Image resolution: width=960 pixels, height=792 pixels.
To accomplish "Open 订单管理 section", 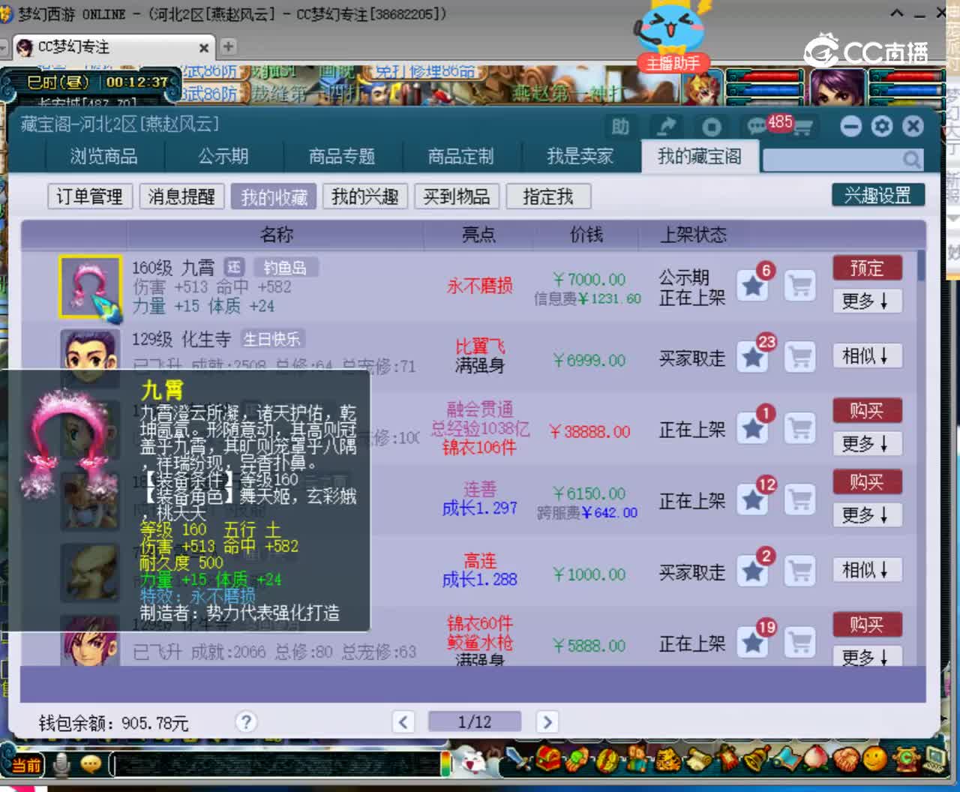I will (90, 196).
